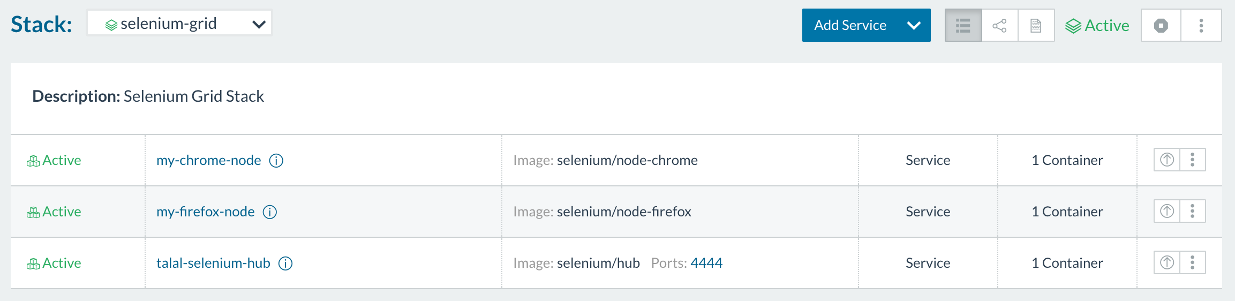Screen dimensions: 1235x301
Task: Open the my-chrome-node service link
Action: click(x=208, y=160)
